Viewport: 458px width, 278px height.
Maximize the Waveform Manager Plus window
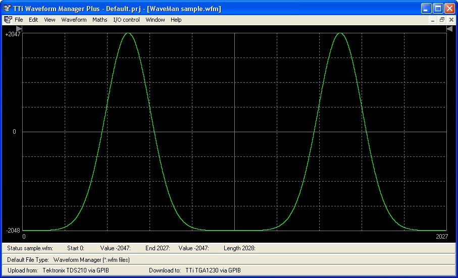[x=438, y=9]
